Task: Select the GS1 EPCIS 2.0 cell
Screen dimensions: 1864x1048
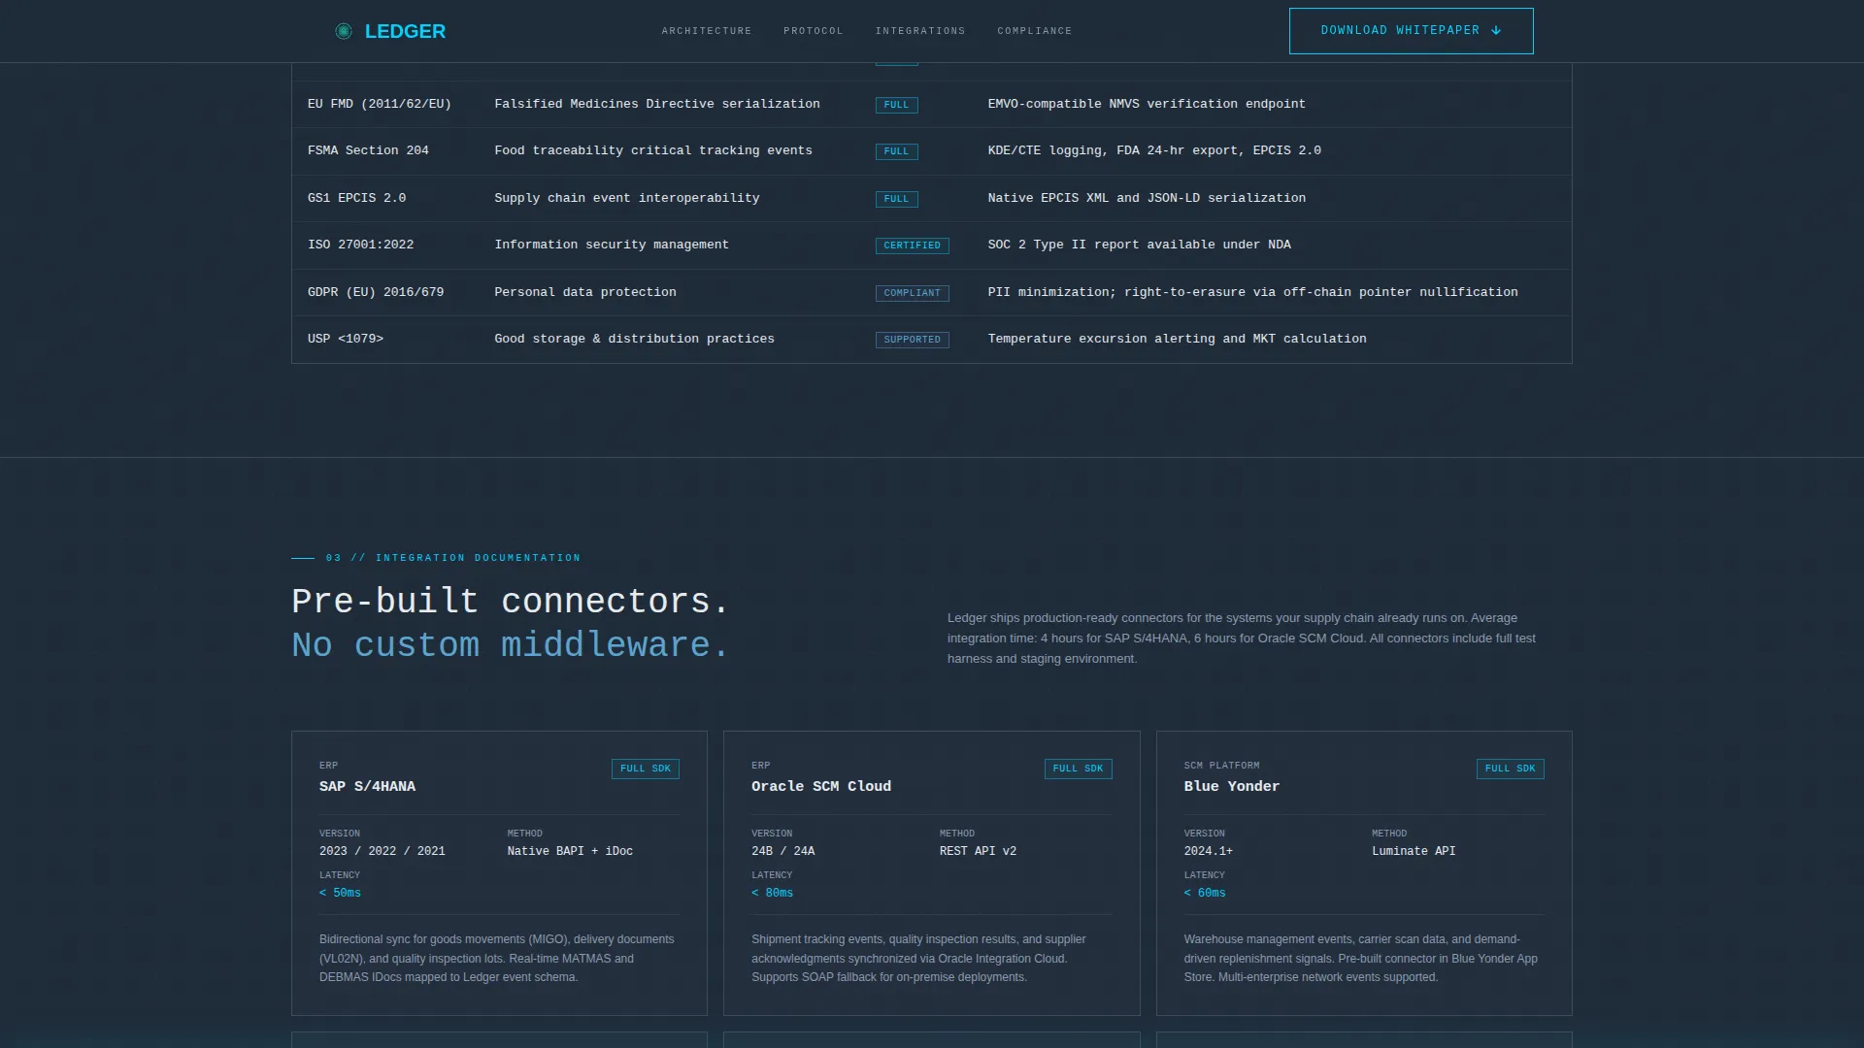Action: pyautogui.click(x=356, y=198)
